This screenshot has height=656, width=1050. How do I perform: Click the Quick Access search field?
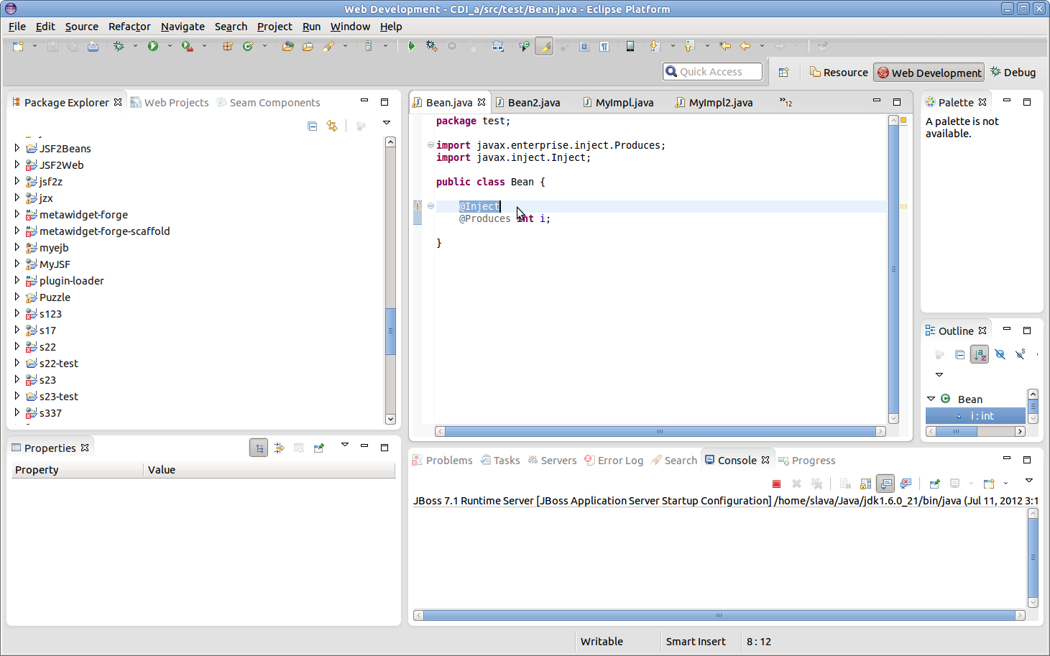tap(712, 72)
